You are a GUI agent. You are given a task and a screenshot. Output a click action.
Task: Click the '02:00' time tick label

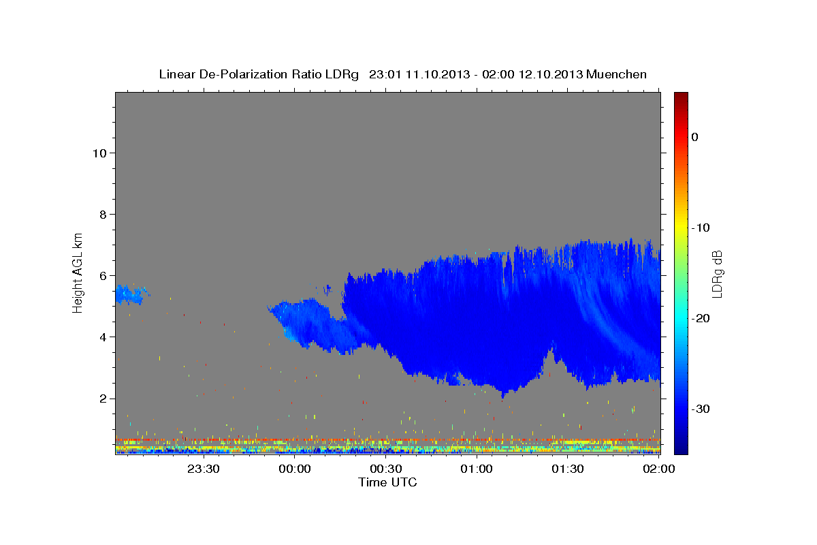(658, 469)
